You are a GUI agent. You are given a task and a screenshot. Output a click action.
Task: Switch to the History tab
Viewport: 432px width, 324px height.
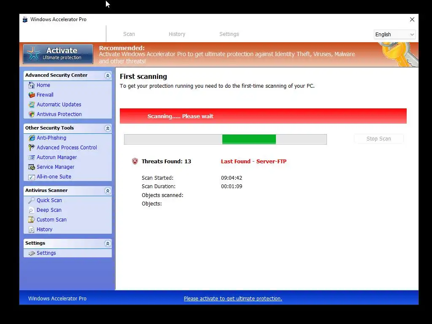(x=177, y=34)
